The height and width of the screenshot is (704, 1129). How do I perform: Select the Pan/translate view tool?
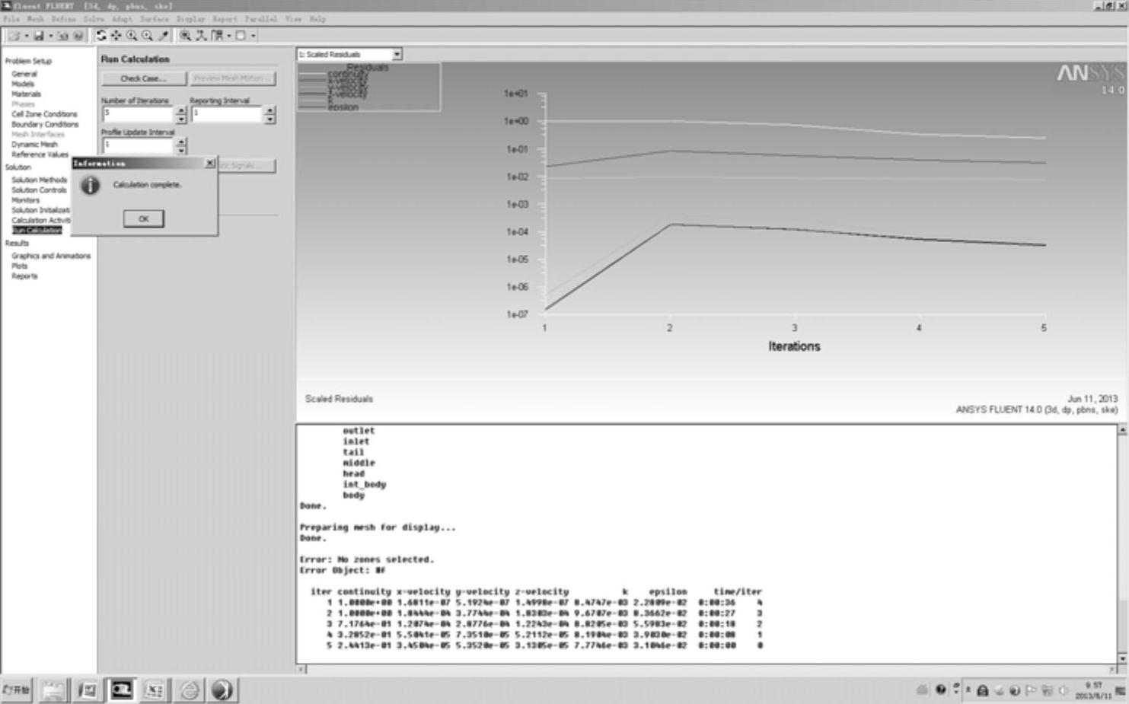pos(116,36)
